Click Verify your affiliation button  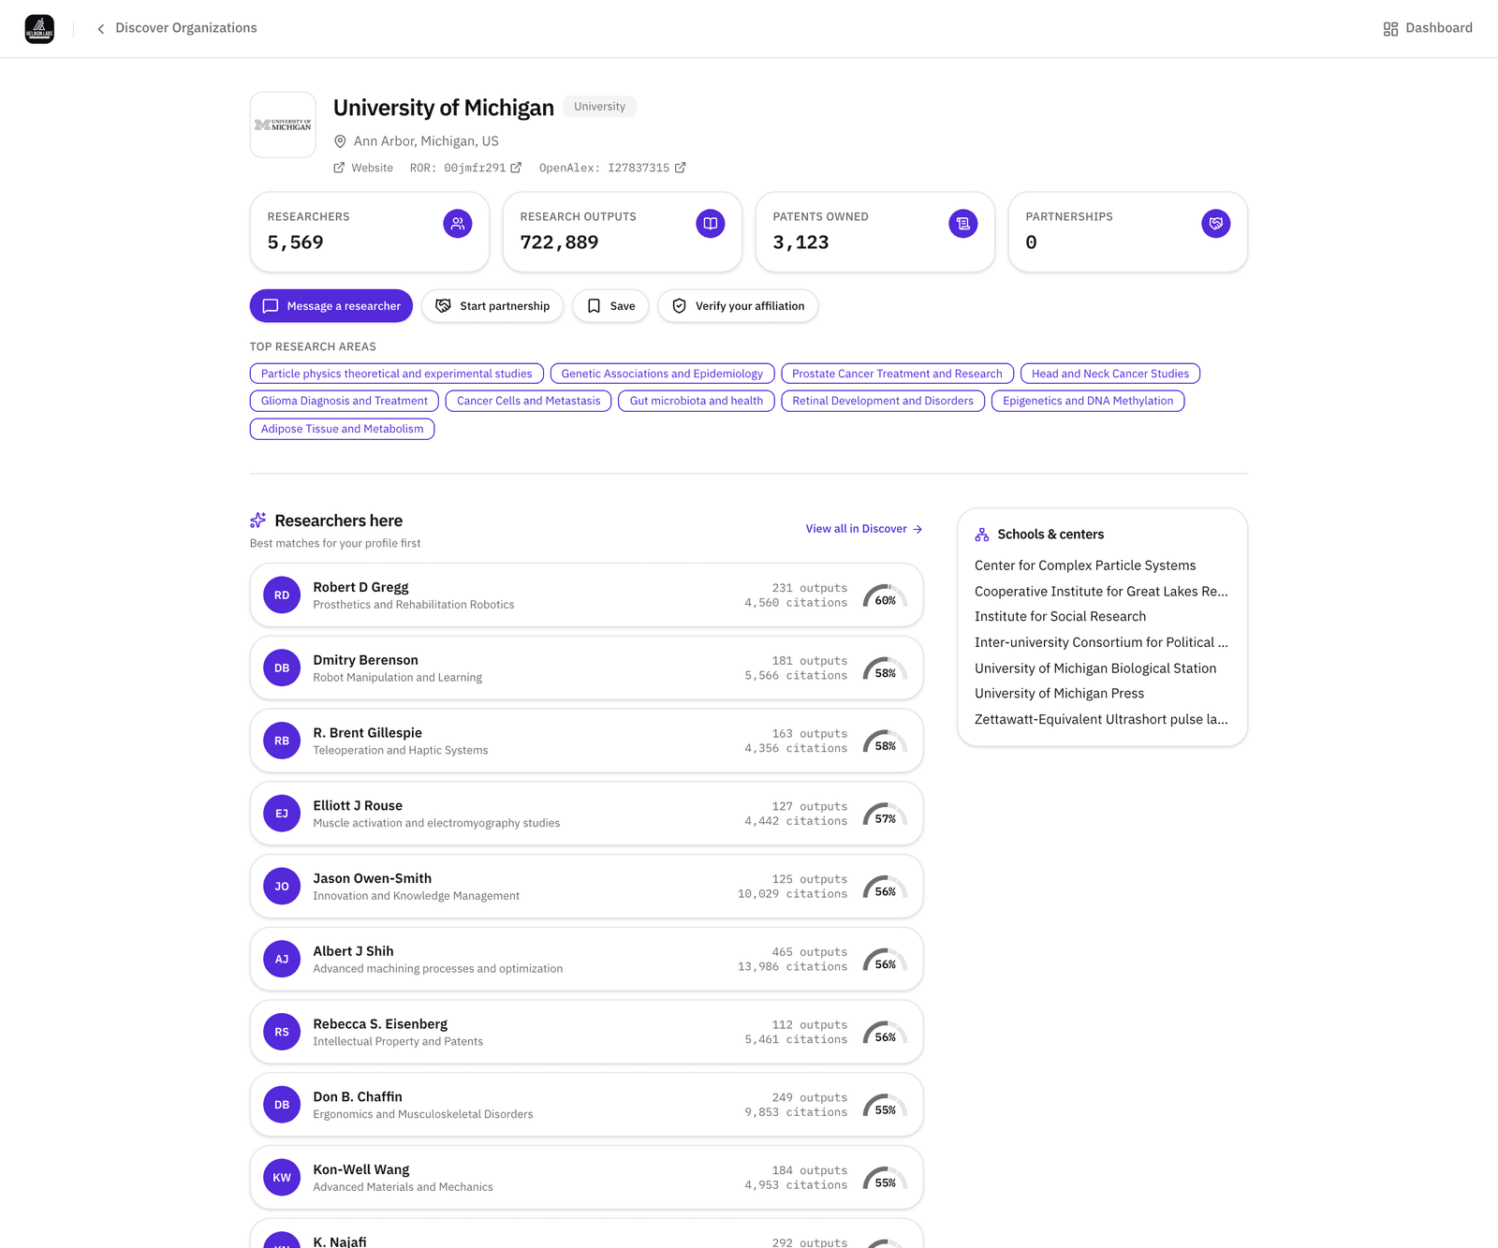pyautogui.click(x=738, y=306)
